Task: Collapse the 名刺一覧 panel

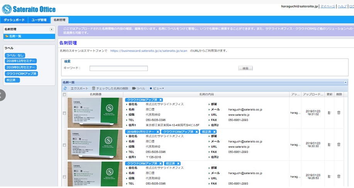Action: [x=345, y=82]
